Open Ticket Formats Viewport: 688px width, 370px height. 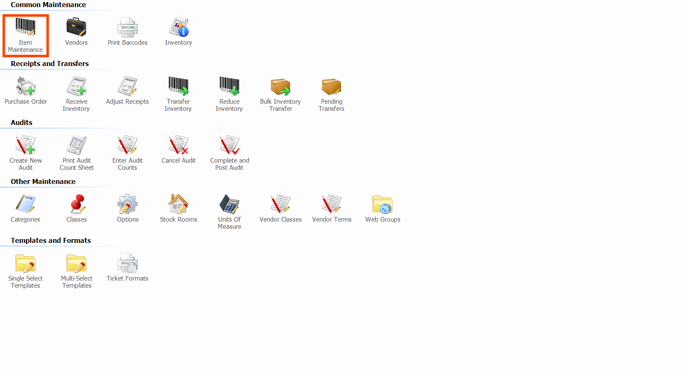click(x=127, y=263)
